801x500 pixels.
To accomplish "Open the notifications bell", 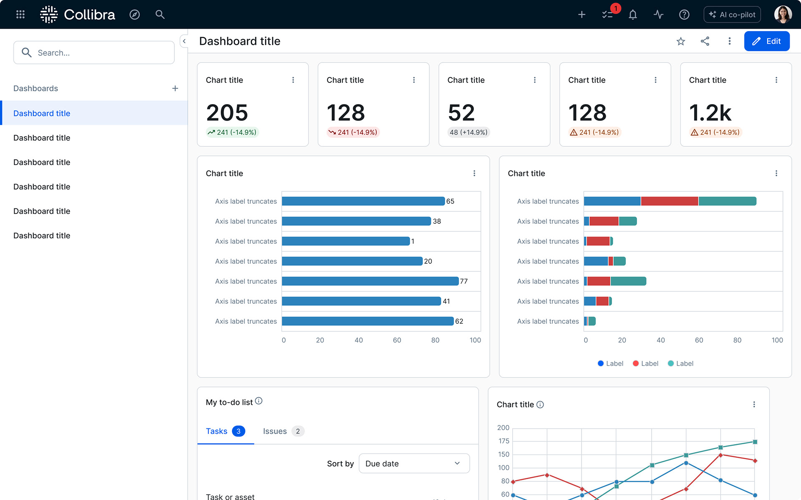I will click(633, 15).
